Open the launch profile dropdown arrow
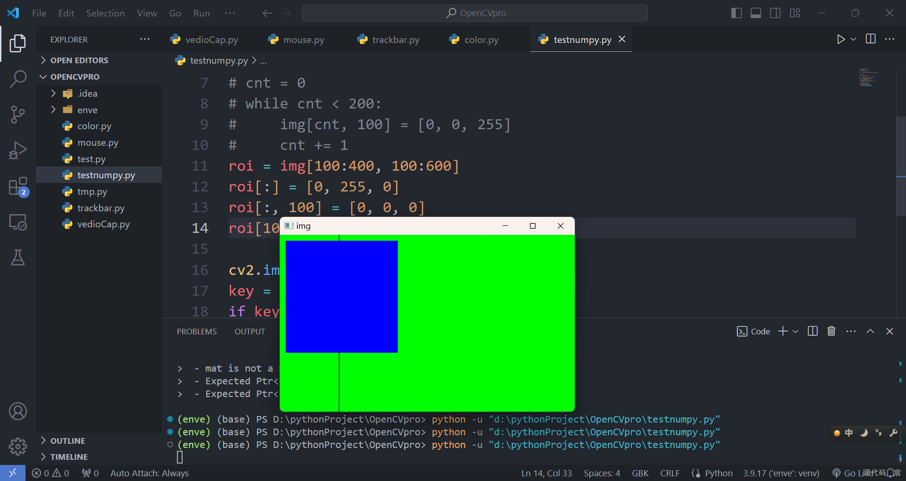906x481 pixels. click(795, 332)
